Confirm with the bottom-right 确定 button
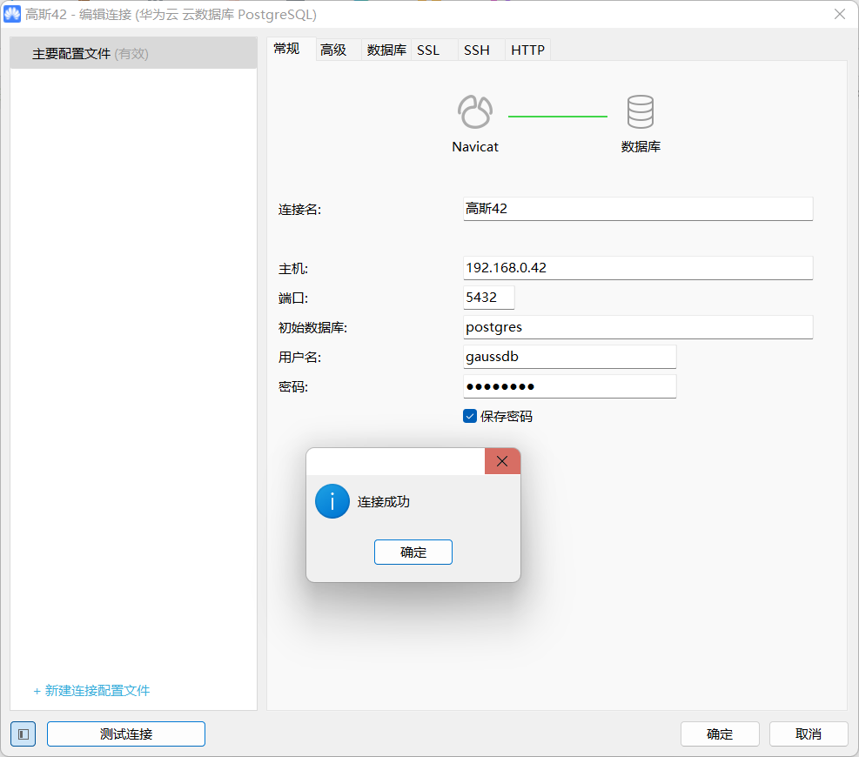This screenshot has width=859, height=757. click(720, 734)
